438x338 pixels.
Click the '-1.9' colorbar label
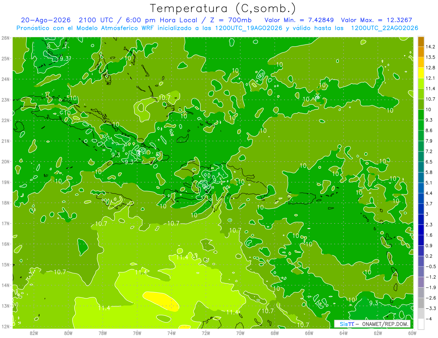point(430,288)
